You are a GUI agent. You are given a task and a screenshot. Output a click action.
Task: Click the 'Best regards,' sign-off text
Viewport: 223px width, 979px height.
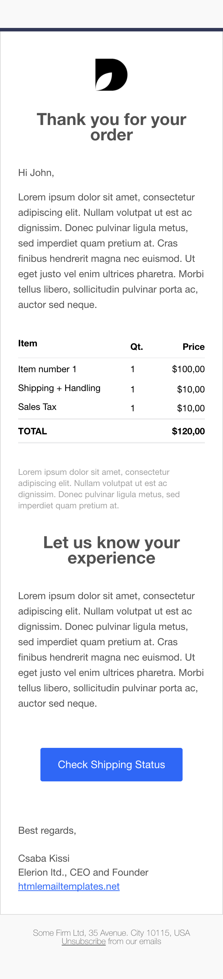coord(47,830)
